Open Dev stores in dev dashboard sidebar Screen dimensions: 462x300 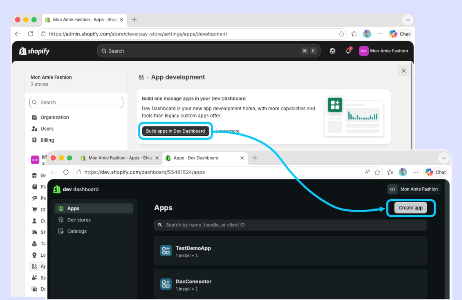click(94, 220)
